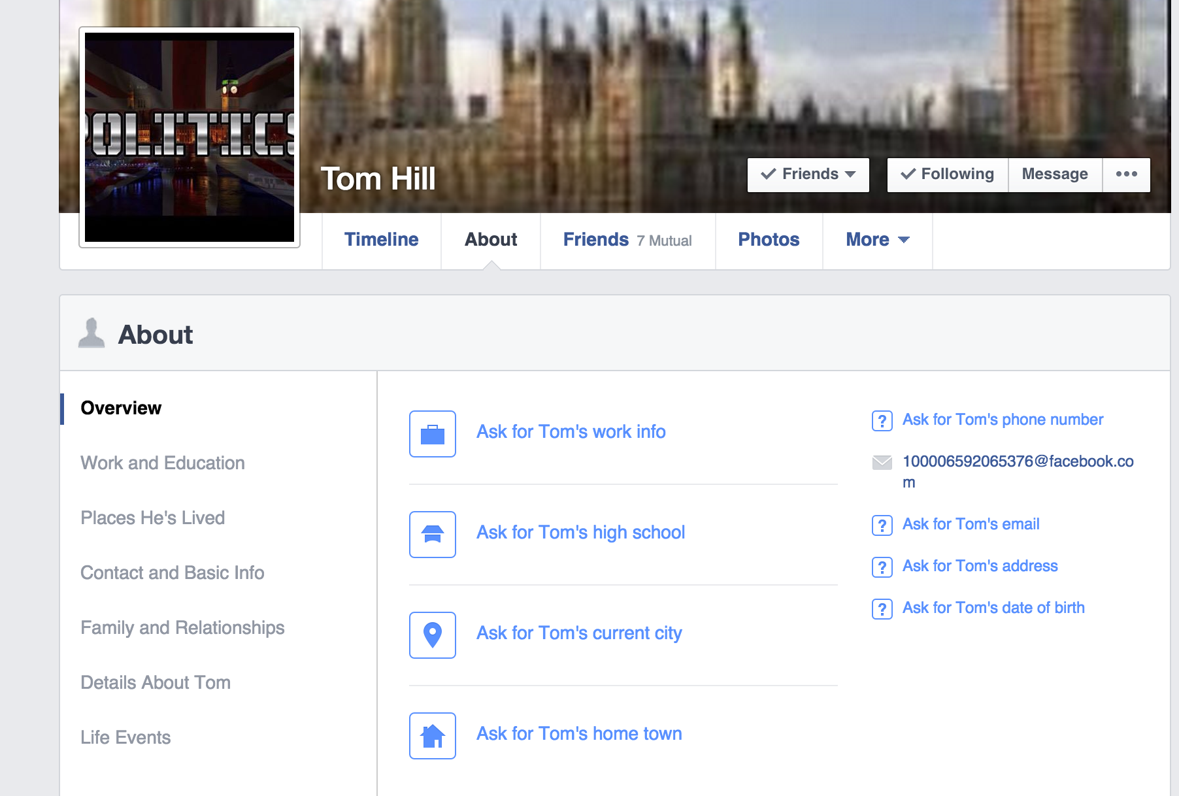Open the Politics profile picture
The image size is (1179, 796).
click(x=190, y=137)
